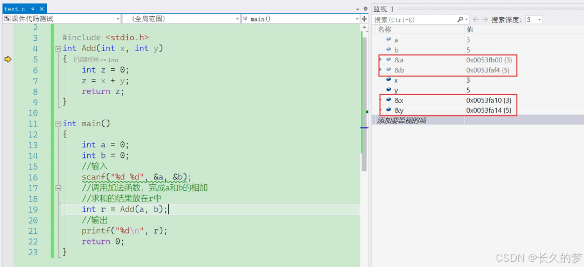
Task: Close the test.c editor tab
Action: (x=41, y=8)
